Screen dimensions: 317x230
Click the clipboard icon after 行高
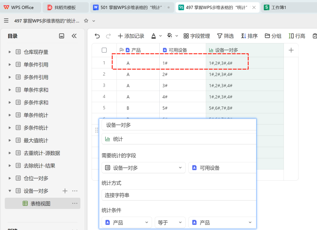315,36
